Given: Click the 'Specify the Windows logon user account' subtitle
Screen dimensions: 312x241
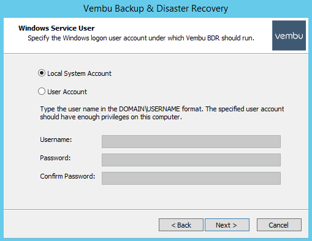Looking at the screenshot, I should tap(141, 38).
